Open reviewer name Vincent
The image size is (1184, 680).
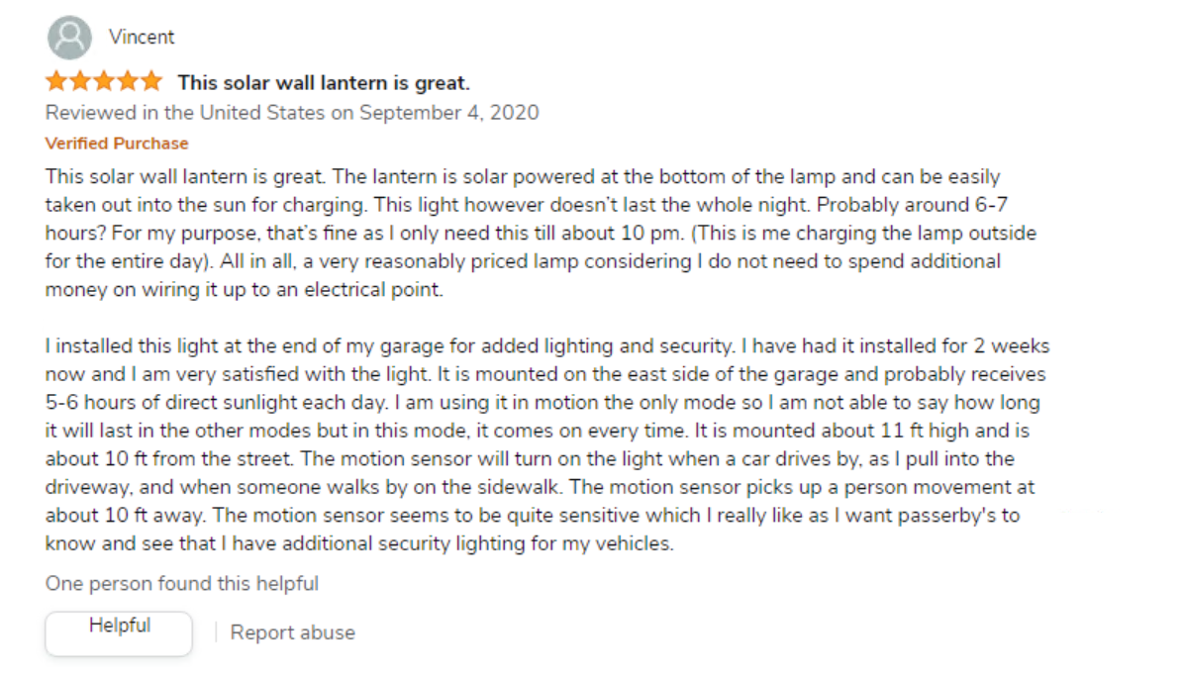pos(141,38)
